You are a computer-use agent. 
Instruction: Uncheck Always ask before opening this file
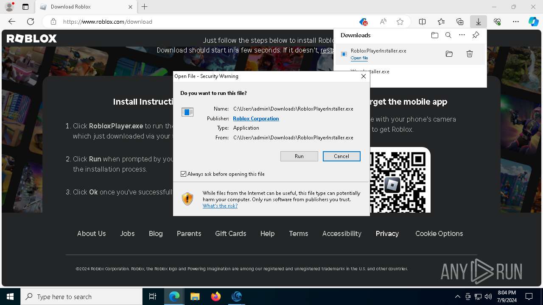[183, 174]
